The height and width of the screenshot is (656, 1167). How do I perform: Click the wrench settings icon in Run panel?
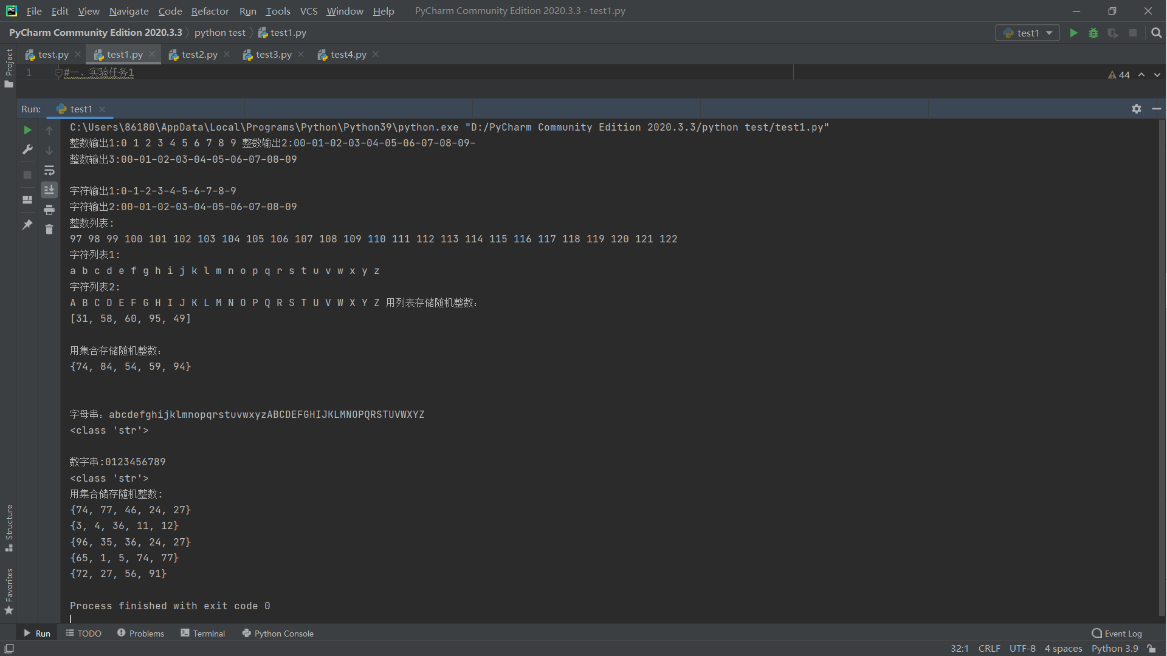[x=27, y=149]
